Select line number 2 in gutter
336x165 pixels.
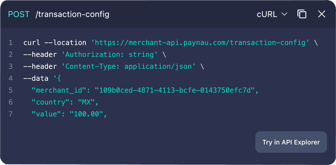pyautogui.click(x=10, y=55)
